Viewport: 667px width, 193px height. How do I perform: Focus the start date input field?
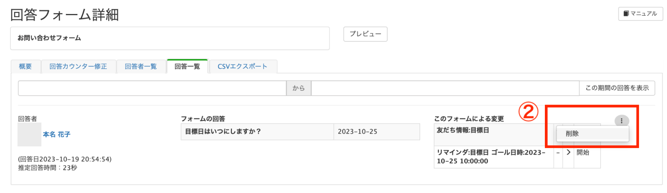tap(152, 88)
